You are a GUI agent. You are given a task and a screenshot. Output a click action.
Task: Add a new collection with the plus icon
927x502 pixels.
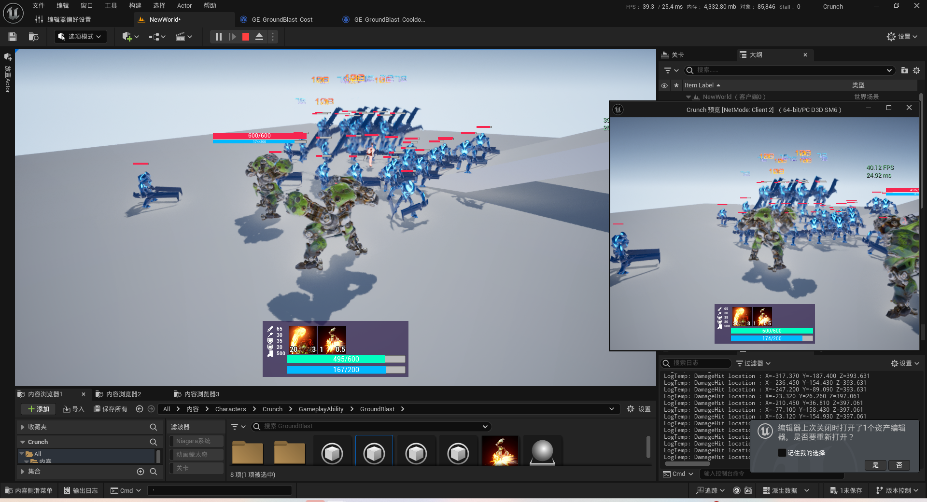click(140, 472)
